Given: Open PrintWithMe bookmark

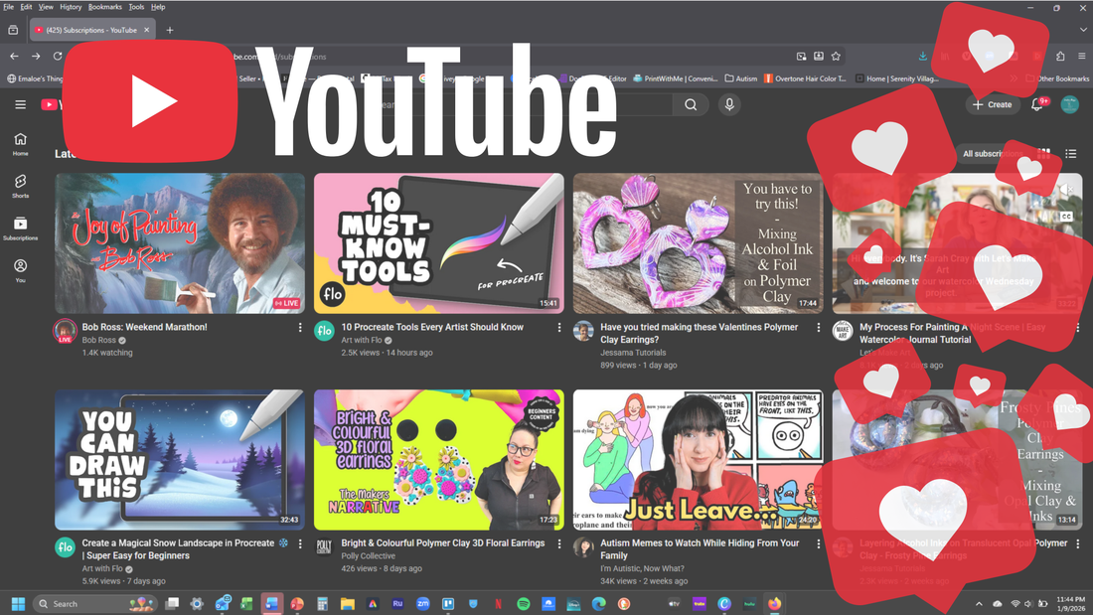Looking at the screenshot, I should pos(675,78).
